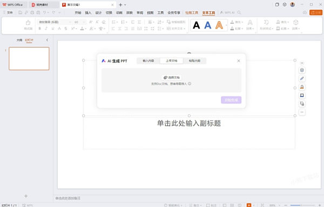Viewport: 324px width, 207px height.
Task: Adjust the zoom slider in status bar
Action: [x=303, y=205]
